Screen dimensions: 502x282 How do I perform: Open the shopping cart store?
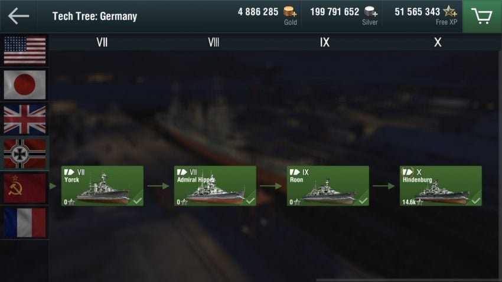[x=482, y=16]
